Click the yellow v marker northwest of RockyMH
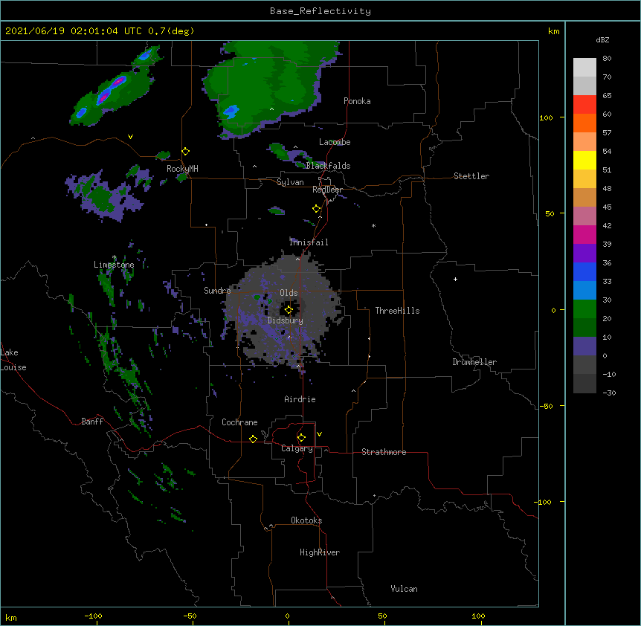This screenshot has height=626, width=641. 130,137
